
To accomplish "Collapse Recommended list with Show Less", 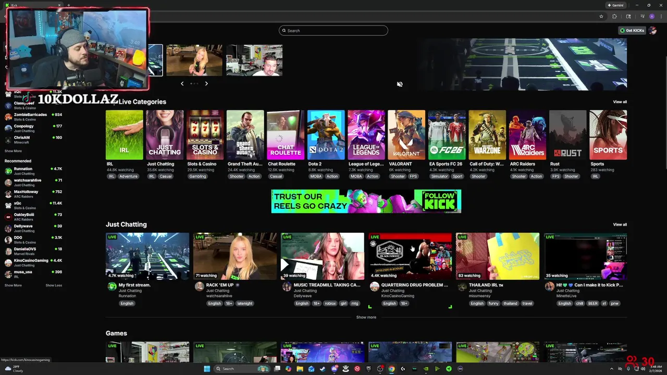I will point(54,285).
